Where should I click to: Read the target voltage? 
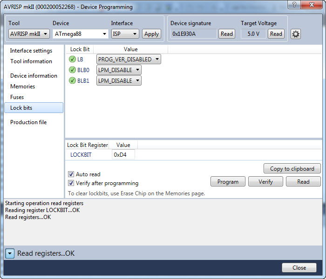pyautogui.click(x=276, y=34)
